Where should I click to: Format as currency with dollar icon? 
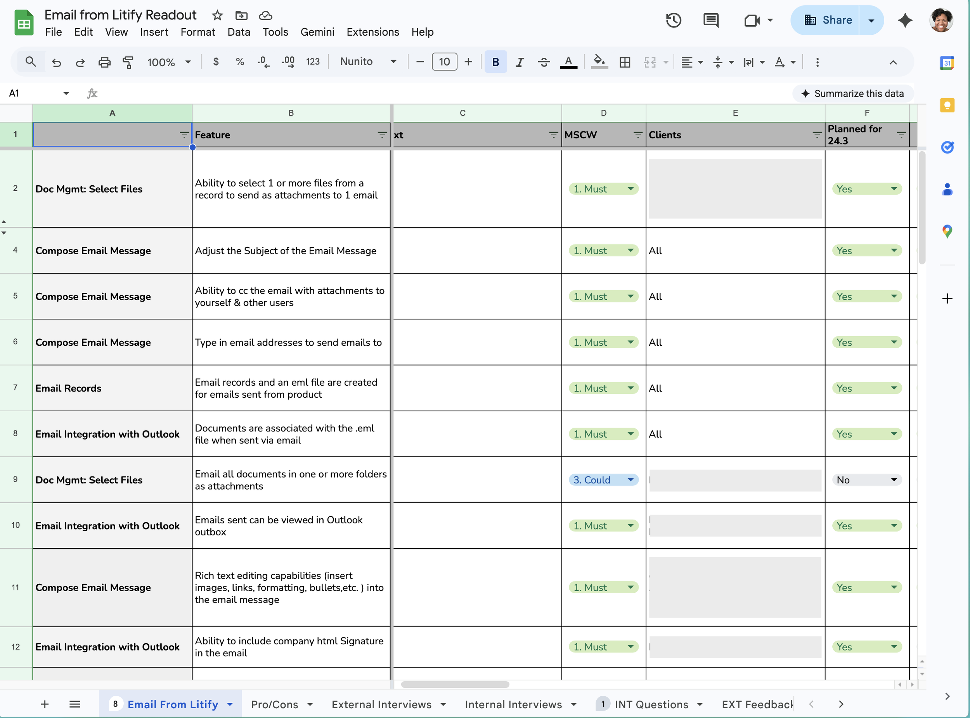216,62
